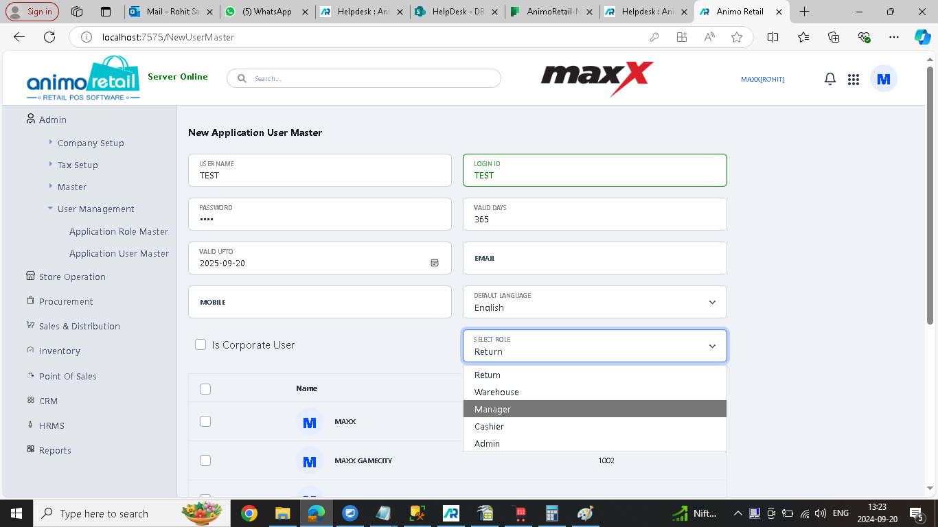Select the Cashier role option
The height and width of the screenshot is (527, 938).
[595, 426]
